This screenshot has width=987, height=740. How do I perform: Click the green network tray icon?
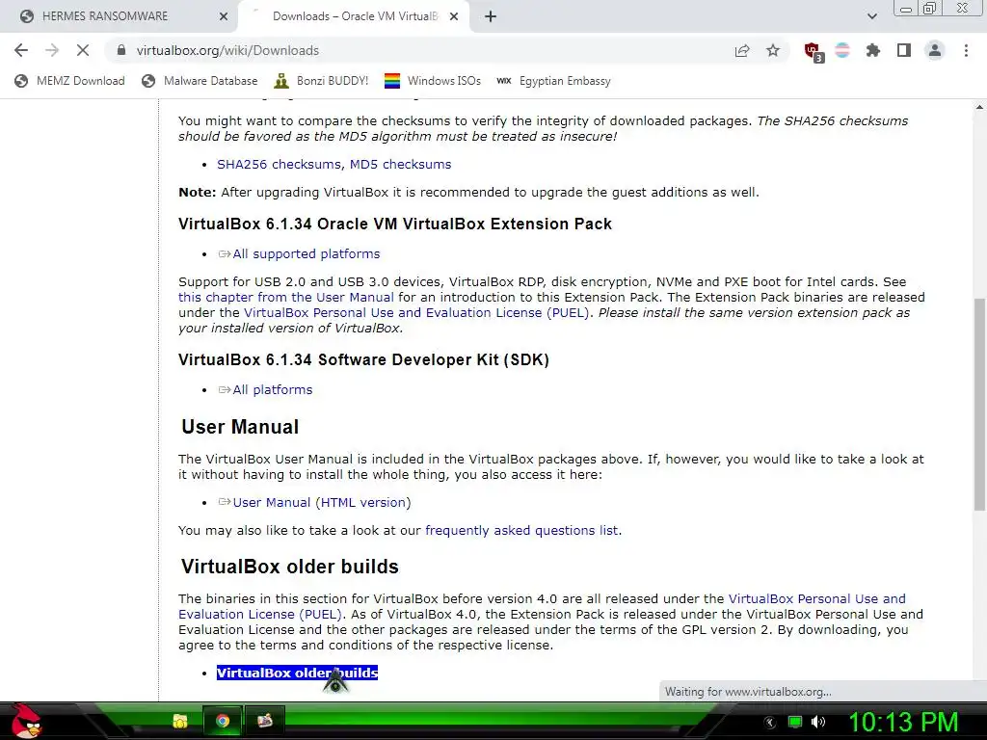tap(795, 722)
